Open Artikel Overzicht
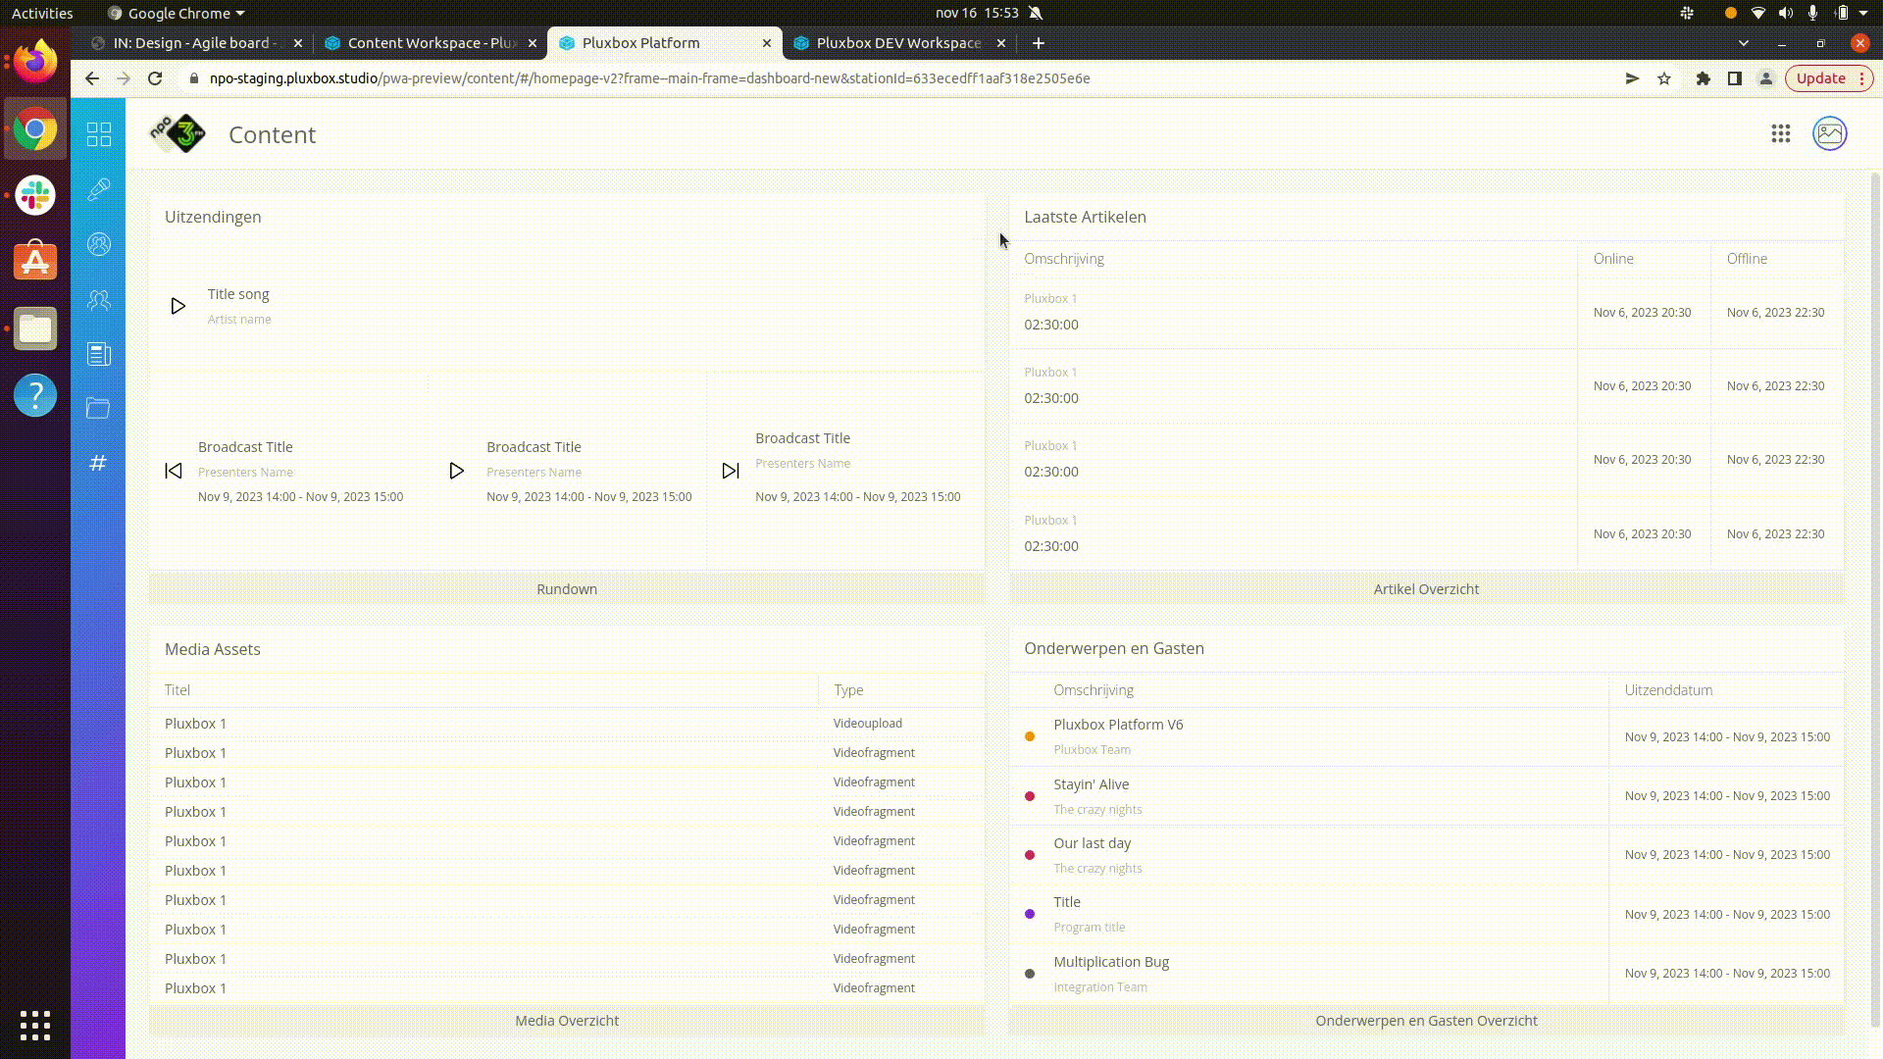The height and width of the screenshot is (1059, 1883). tap(1426, 589)
